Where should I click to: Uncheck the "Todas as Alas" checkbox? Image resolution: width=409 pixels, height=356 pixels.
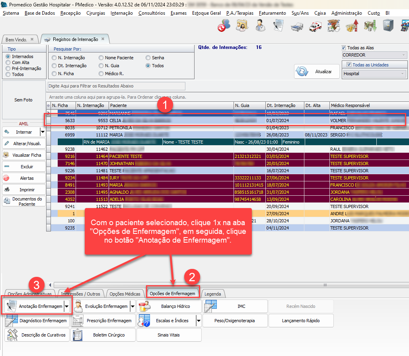coord(344,48)
